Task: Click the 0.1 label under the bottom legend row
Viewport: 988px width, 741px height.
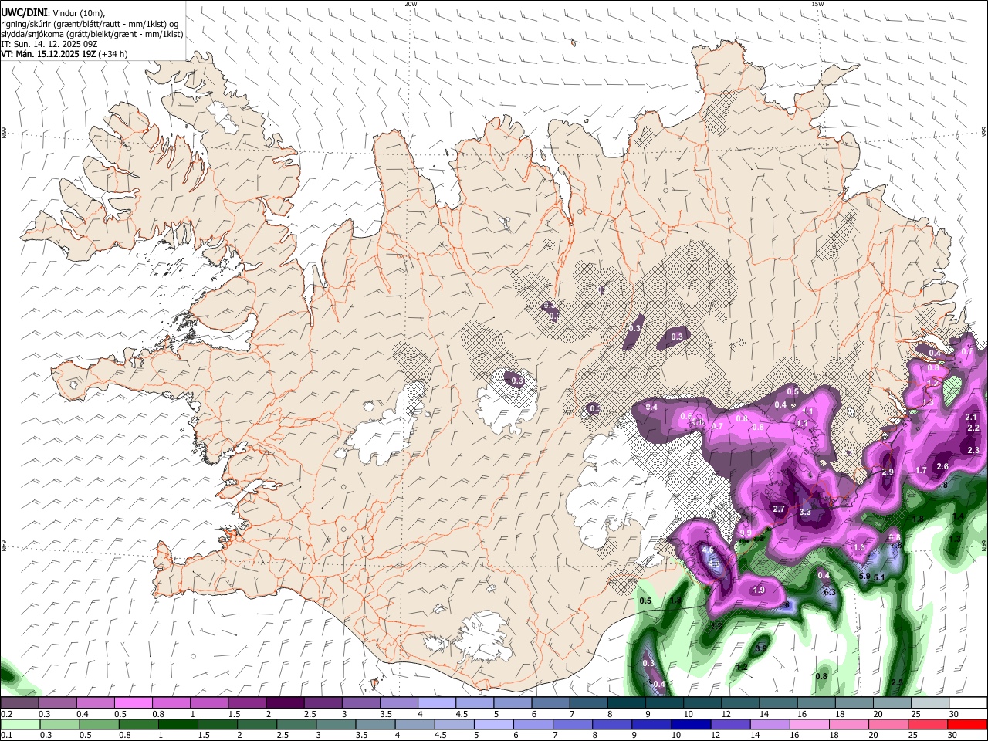Action: click(x=6, y=735)
